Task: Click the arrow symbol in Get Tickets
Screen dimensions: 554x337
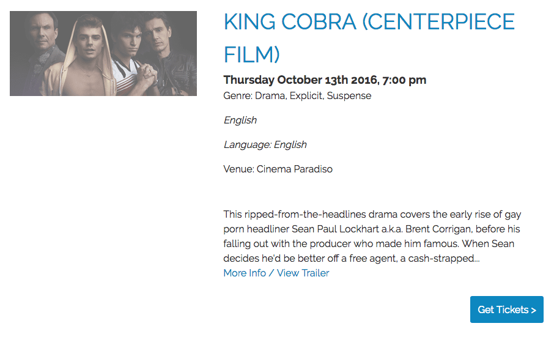Action: [x=534, y=310]
